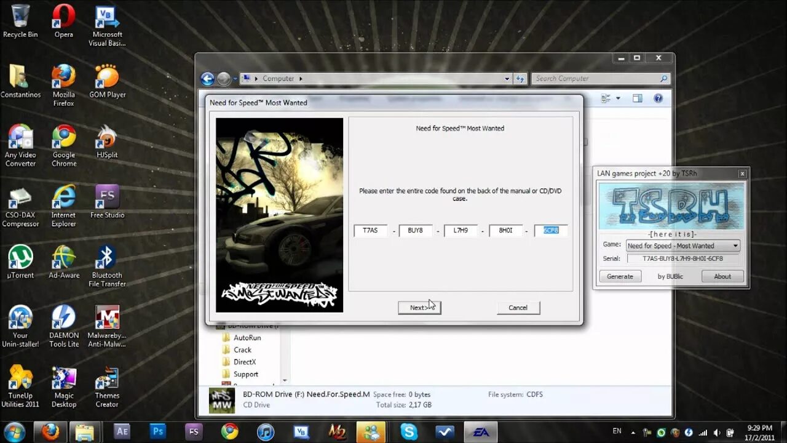
Task: Click the NFS Most Wanted cover image
Action: pos(279,215)
